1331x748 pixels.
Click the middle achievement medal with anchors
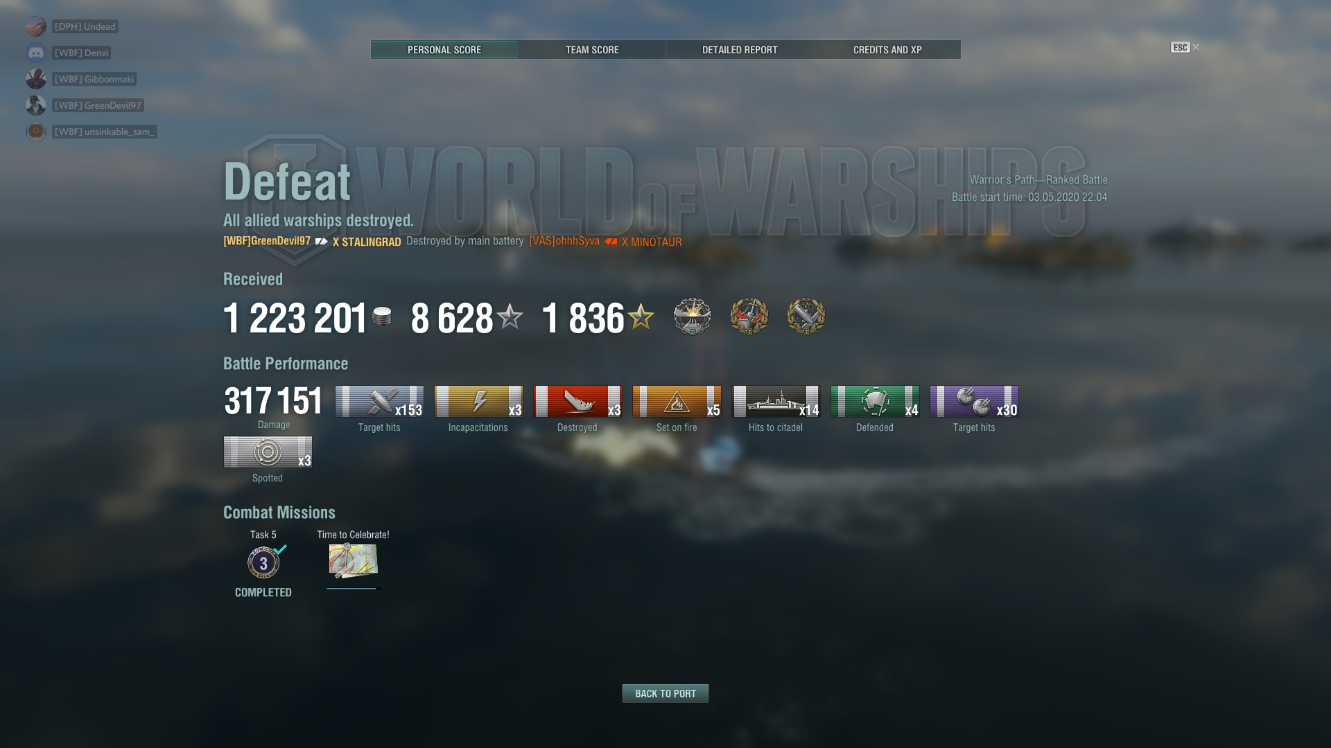click(749, 317)
